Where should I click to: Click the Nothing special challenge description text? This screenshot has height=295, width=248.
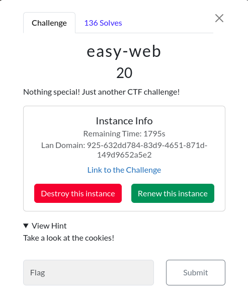[102, 92]
